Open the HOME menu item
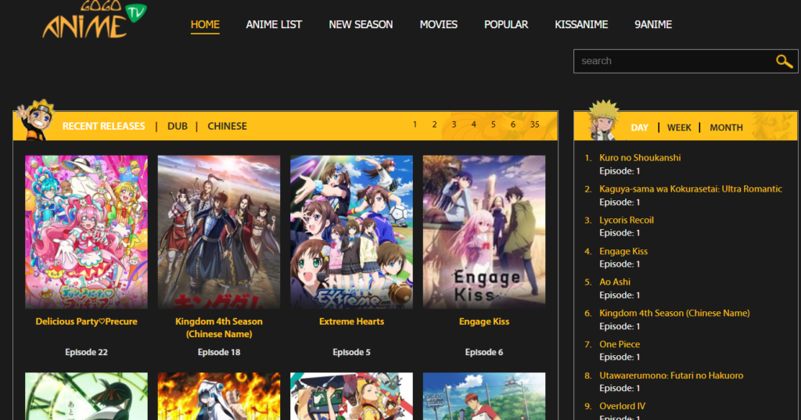Screen dimensions: 801x420 (x=205, y=24)
